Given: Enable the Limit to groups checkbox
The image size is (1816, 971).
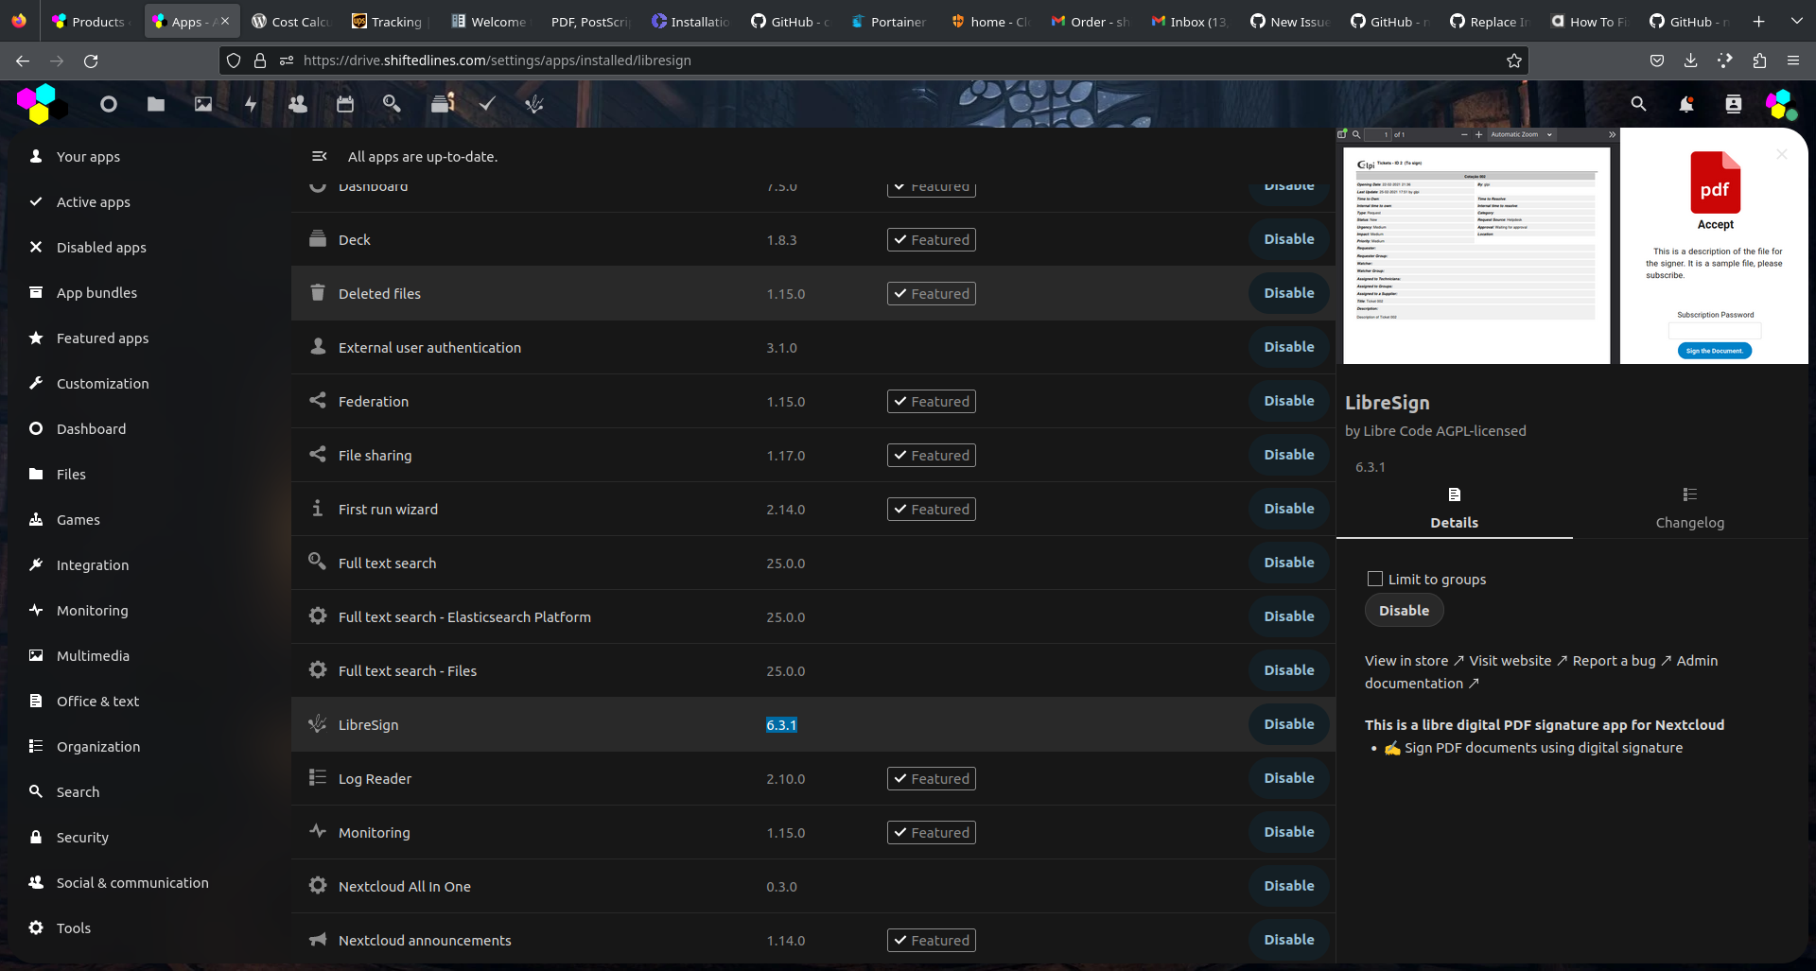Looking at the screenshot, I should (x=1376, y=579).
